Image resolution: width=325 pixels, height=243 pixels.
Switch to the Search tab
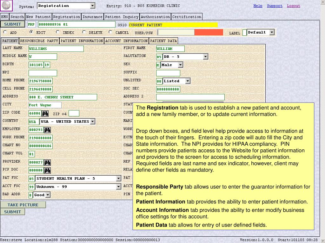(17, 17)
